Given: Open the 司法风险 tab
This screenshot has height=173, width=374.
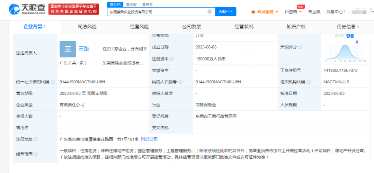Looking at the screenshot, I should tap(87, 27).
